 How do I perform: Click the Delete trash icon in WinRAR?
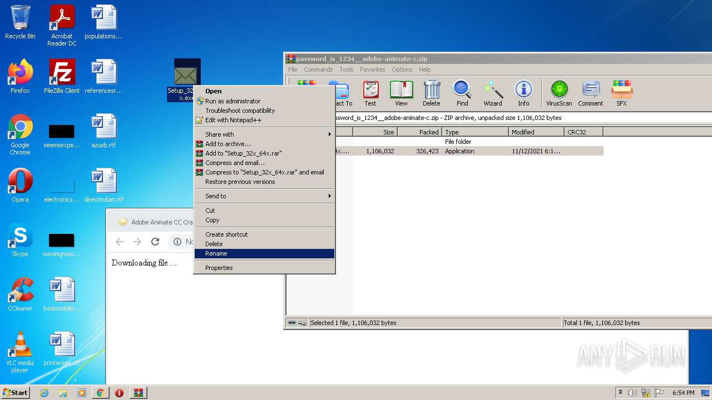pyautogui.click(x=432, y=93)
